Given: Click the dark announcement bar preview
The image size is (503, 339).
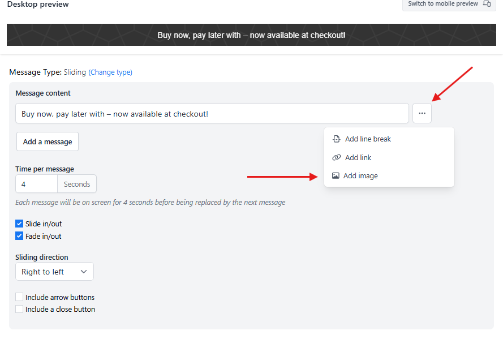Looking at the screenshot, I should pos(251,35).
